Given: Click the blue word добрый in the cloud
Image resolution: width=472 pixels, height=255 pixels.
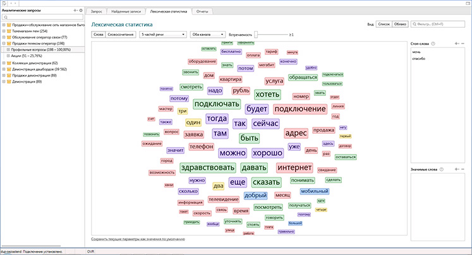Looking at the screenshot, I should point(255,196).
